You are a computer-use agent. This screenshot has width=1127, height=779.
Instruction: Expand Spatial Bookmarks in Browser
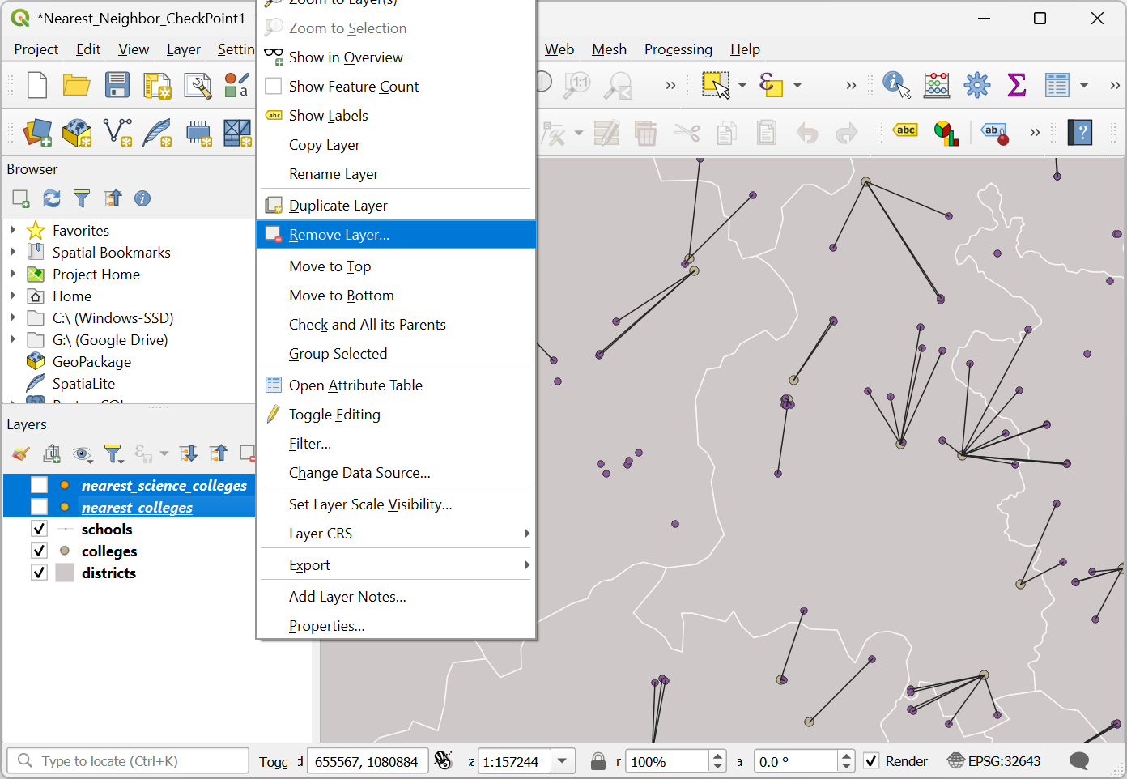(13, 252)
